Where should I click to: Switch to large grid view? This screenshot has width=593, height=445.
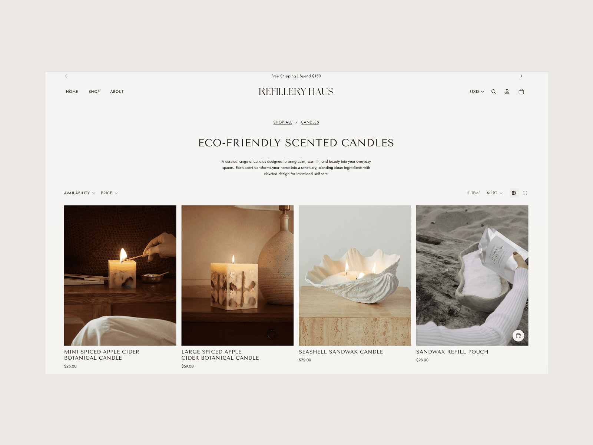pyautogui.click(x=514, y=193)
